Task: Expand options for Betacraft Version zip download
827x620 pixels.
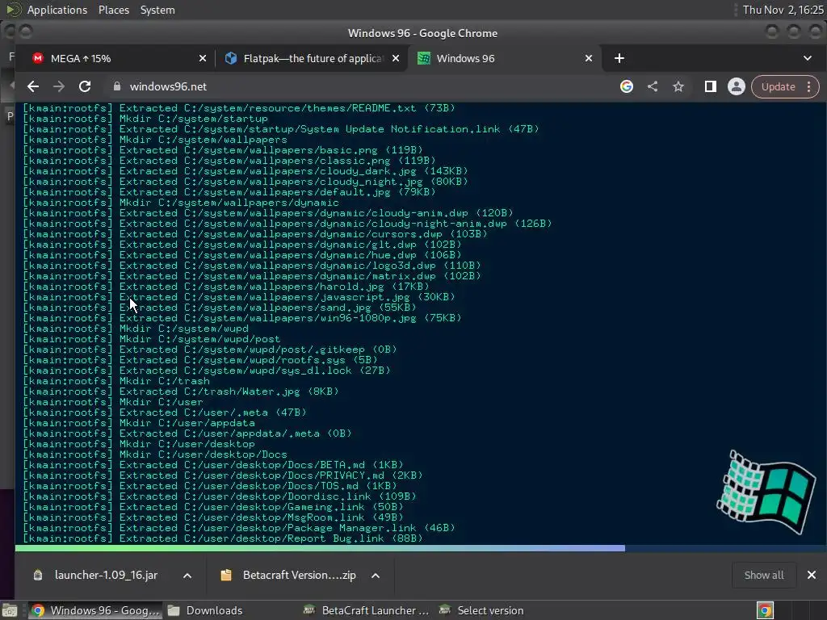Action: (376, 576)
